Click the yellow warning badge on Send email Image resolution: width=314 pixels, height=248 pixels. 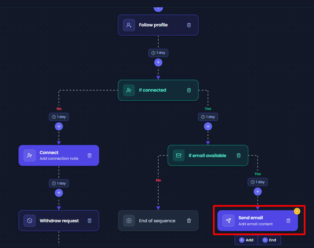coord(297,211)
